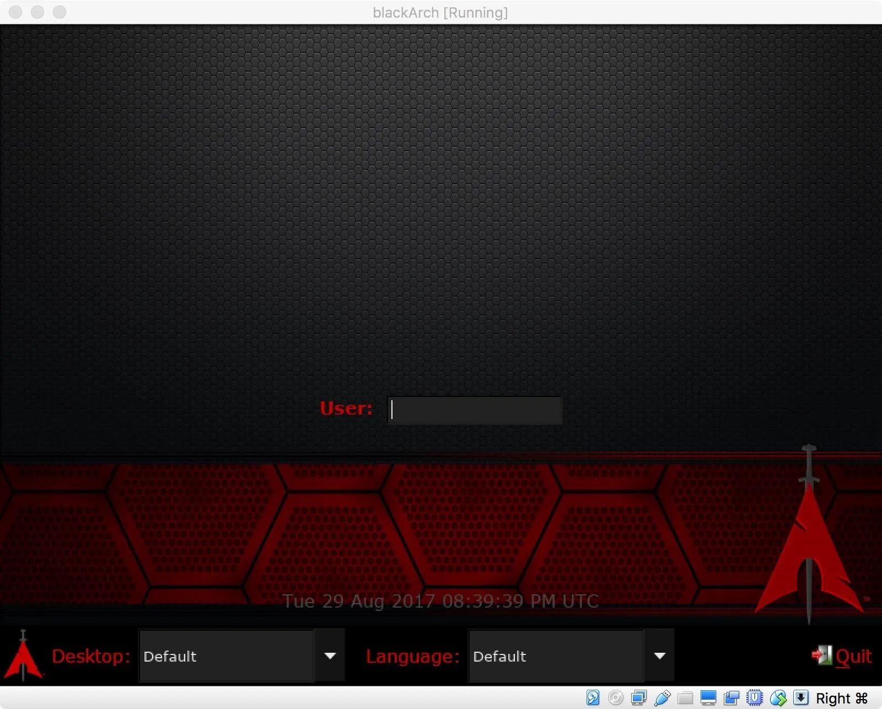Screen dimensions: 882x709
Task: Open the network adapters status icon
Action: tap(639, 697)
